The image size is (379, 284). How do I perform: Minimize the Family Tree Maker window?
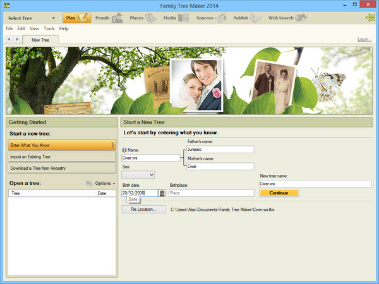coord(344,5)
